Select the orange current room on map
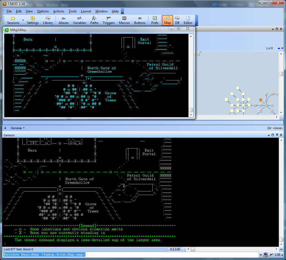286x260 pixels. [260, 99]
